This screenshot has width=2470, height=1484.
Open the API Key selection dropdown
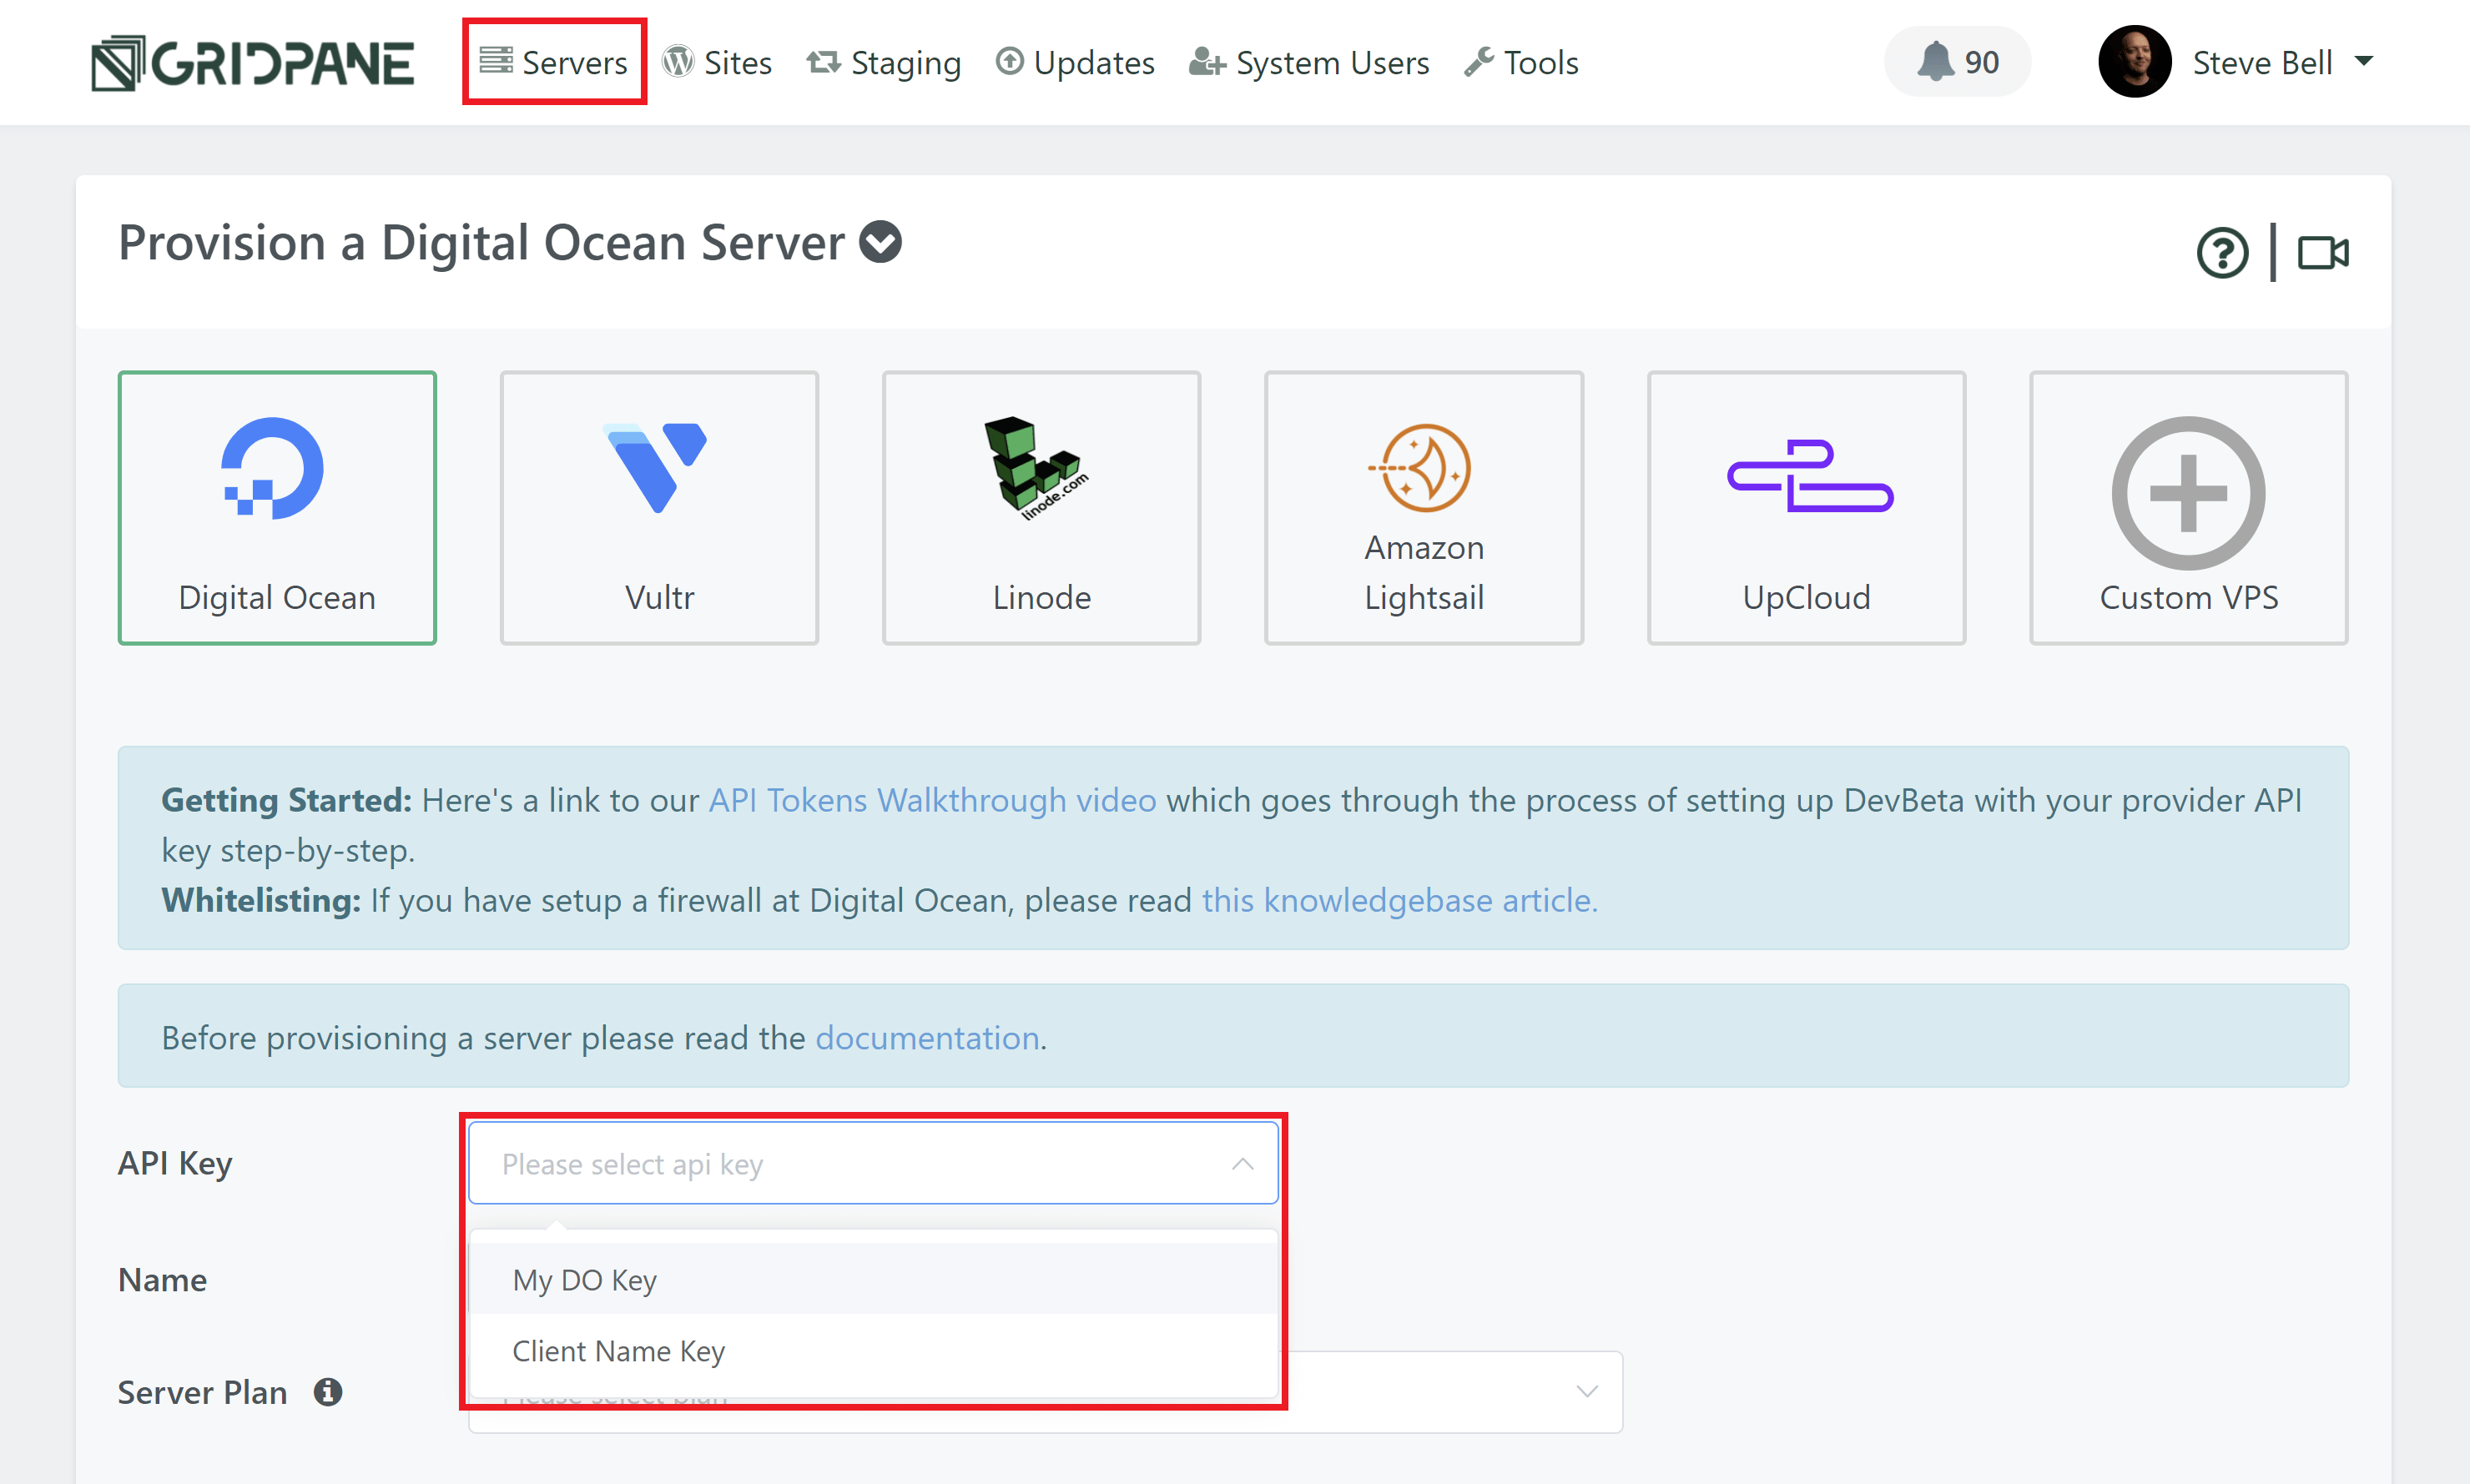click(x=872, y=1162)
